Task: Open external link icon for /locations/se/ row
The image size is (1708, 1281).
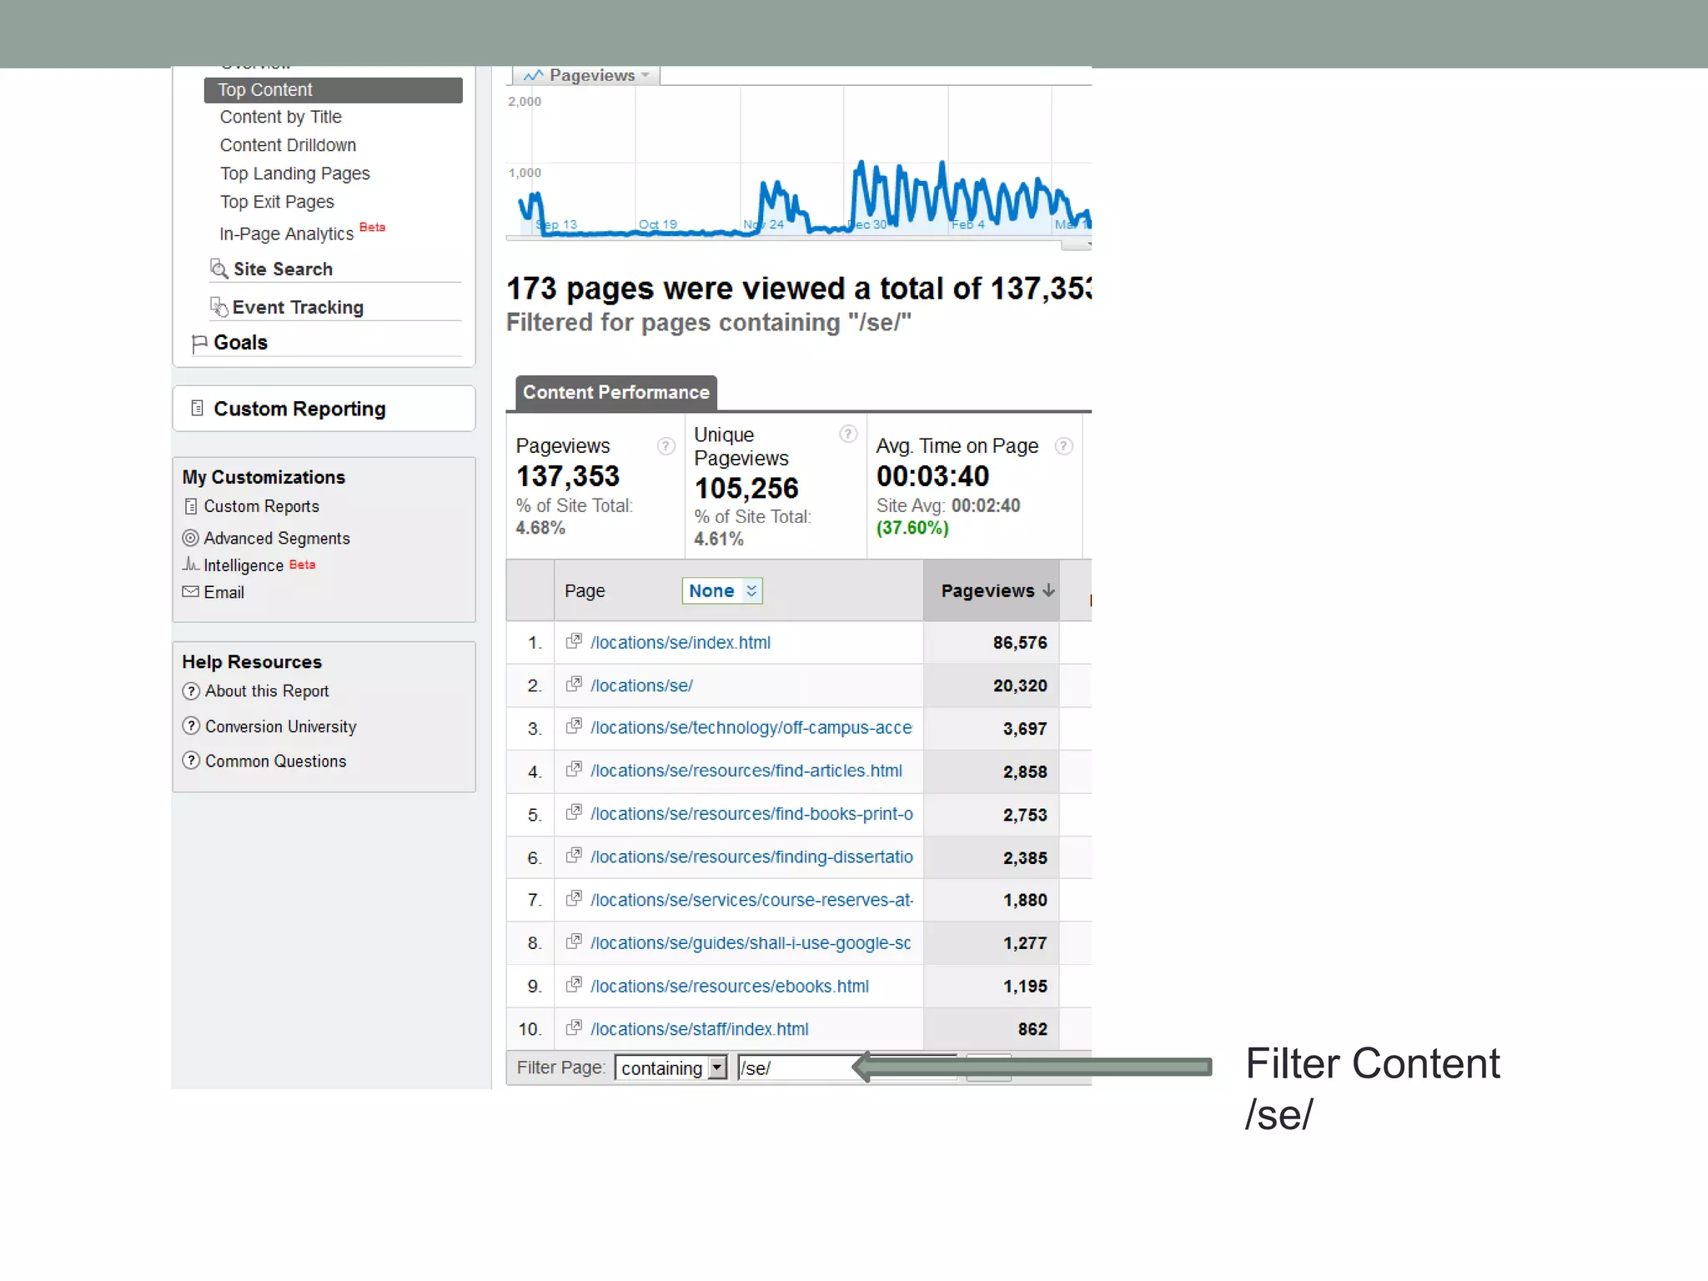Action: (x=574, y=685)
